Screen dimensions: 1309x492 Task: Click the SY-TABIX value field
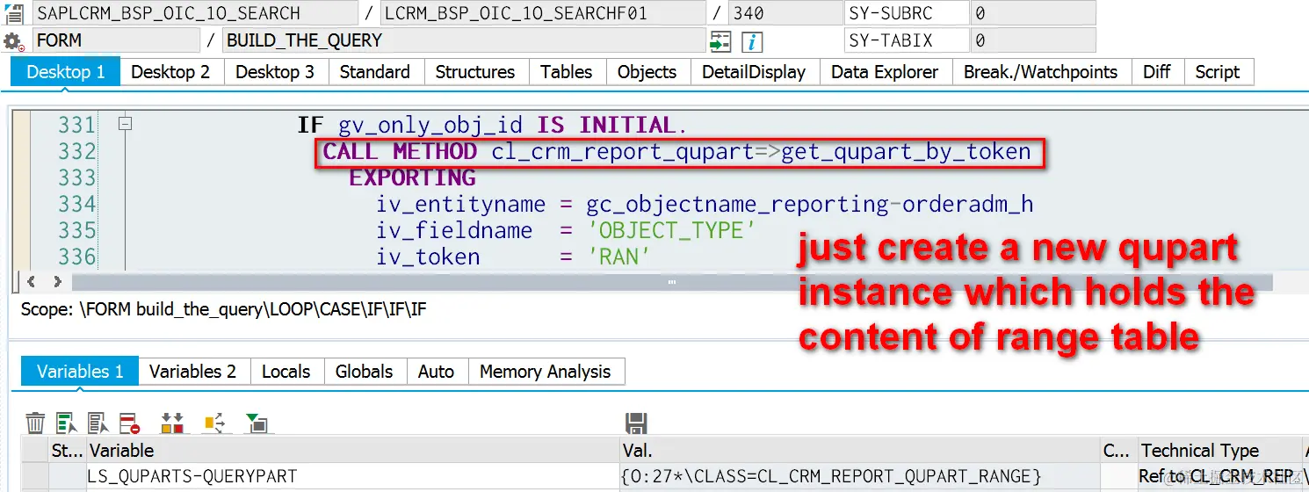click(1033, 40)
